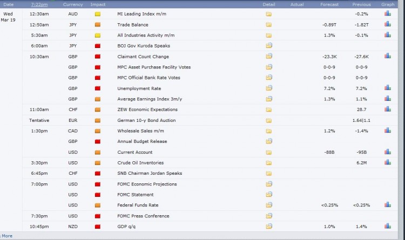This screenshot has height=240, width=405.
Task: Show graph for Current Account
Action: click(387, 152)
